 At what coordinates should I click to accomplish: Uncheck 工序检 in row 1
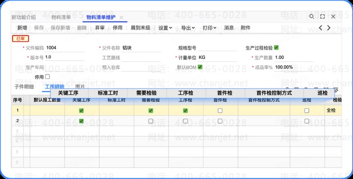point(185,110)
